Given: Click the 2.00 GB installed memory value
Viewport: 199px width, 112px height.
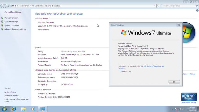Looking at the screenshot, I should [x=64, y=58].
